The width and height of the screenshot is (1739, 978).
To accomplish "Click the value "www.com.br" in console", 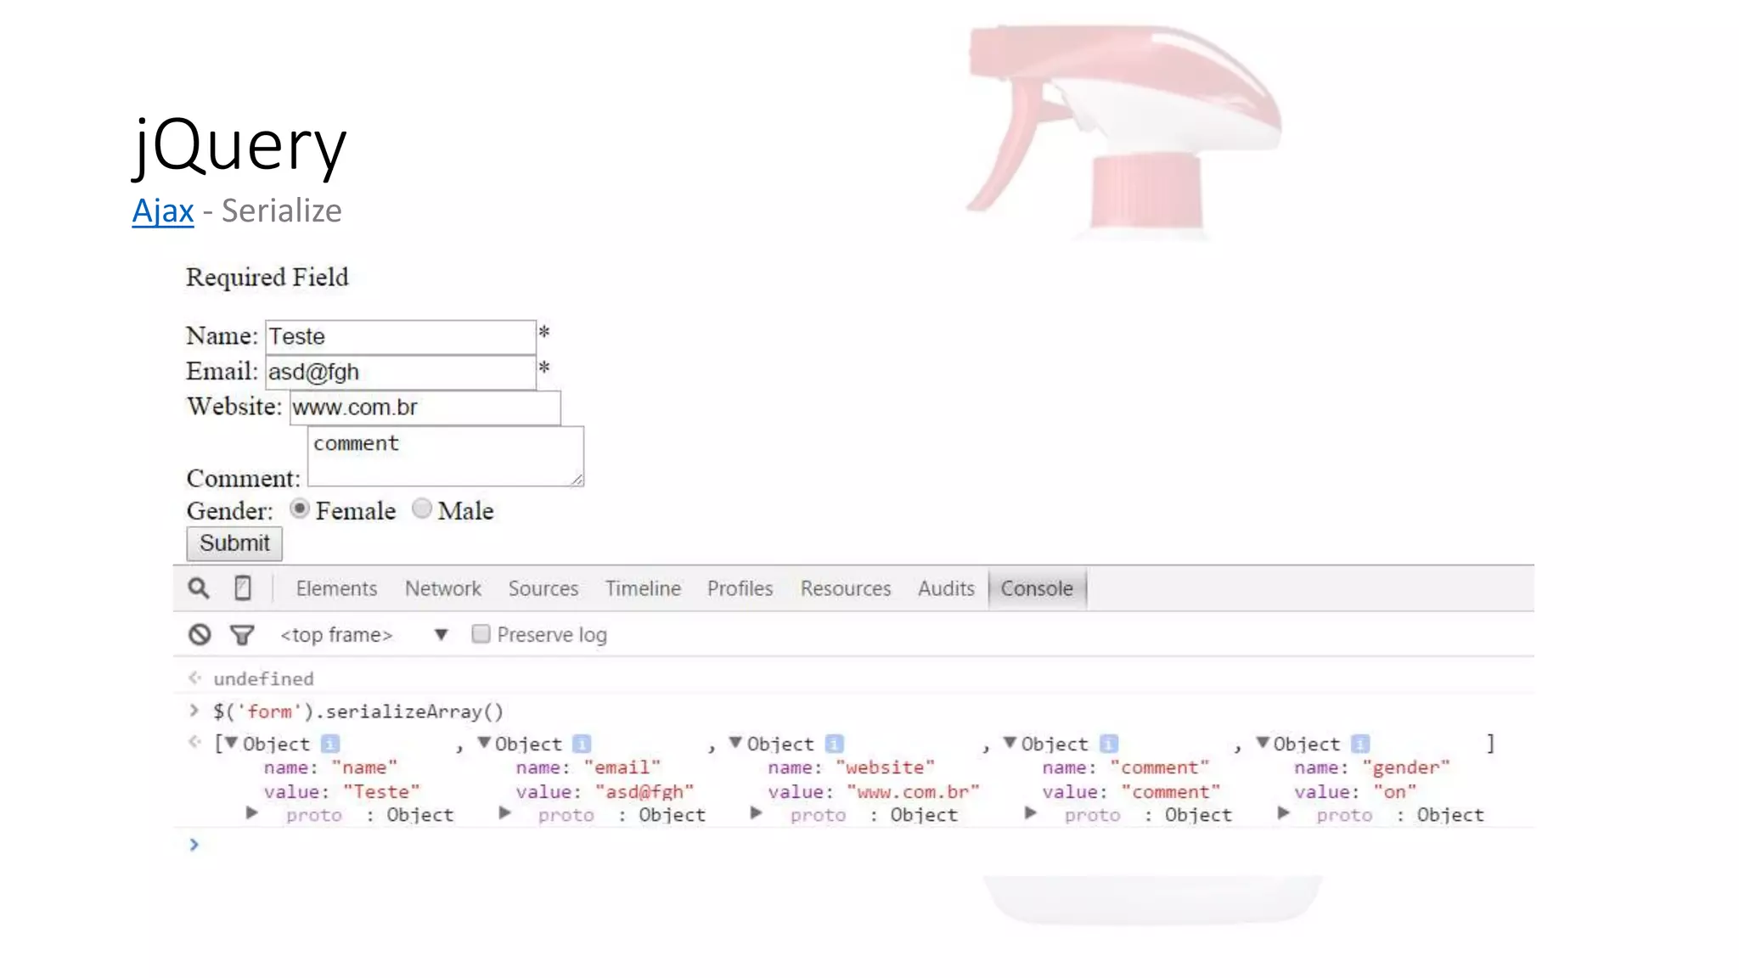I will point(914,792).
